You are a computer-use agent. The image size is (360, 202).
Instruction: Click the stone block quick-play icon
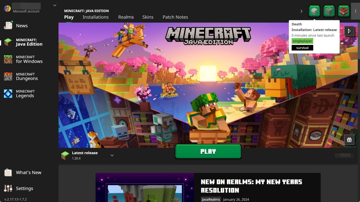coord(314,11)
